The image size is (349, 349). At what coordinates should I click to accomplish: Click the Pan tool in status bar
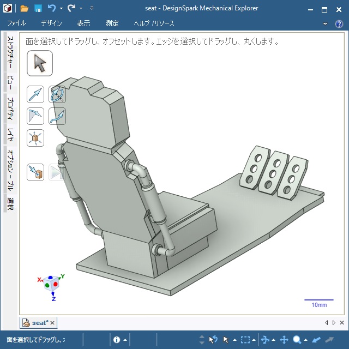[284, 340]
